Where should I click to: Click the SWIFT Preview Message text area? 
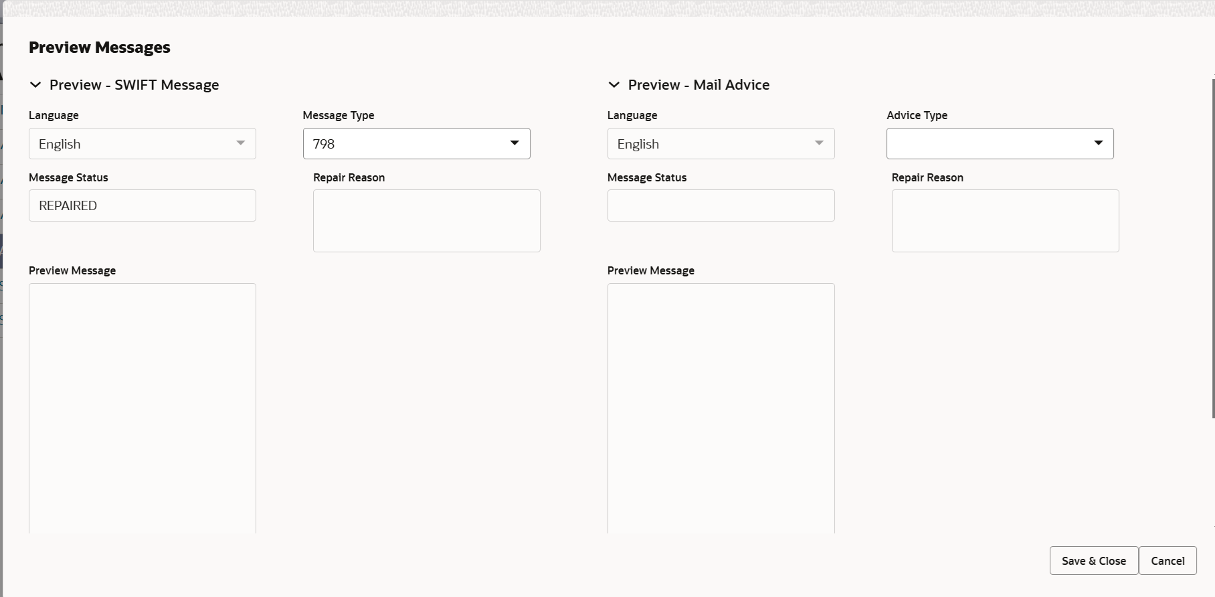(x=143, y=408)
